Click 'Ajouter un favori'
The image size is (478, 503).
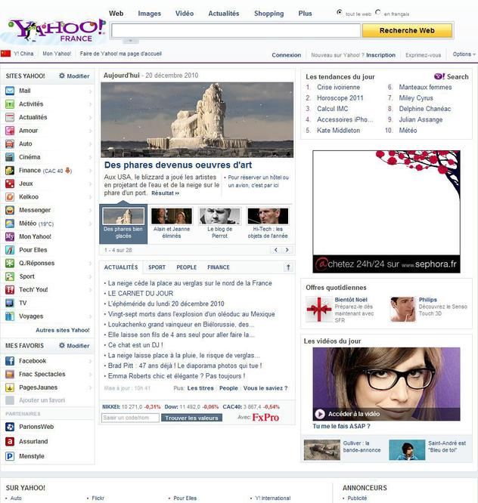coord(42,400)
